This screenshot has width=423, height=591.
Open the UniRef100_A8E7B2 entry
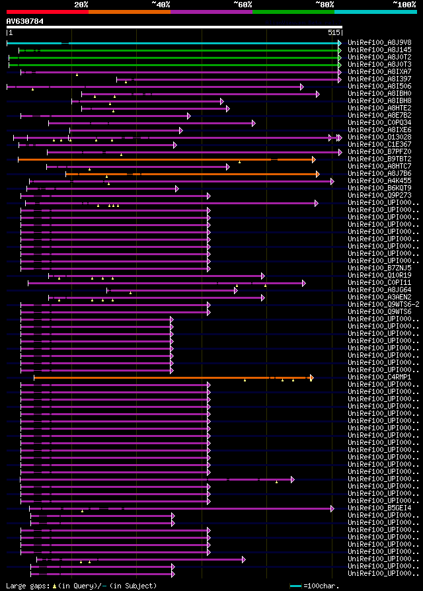(379, 115)
